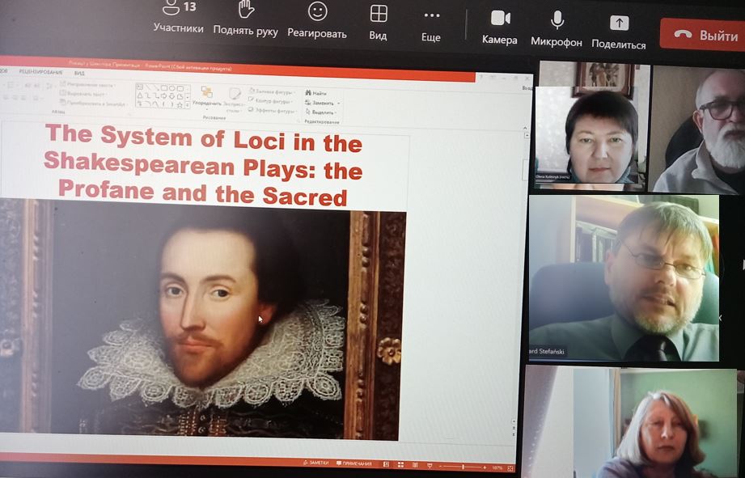Open the participants list (Участники)
Viewport: 745px width, 478px height.
pos(178,17)
